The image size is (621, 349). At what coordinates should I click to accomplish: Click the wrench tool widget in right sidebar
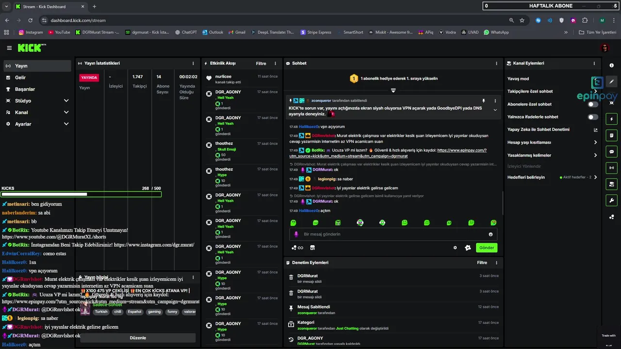(611, 201)
